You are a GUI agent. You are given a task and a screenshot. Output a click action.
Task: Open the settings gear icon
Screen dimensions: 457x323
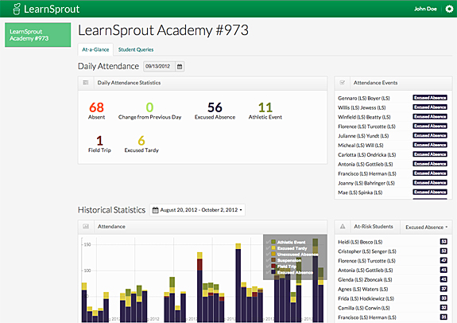[x=449, y=9]
